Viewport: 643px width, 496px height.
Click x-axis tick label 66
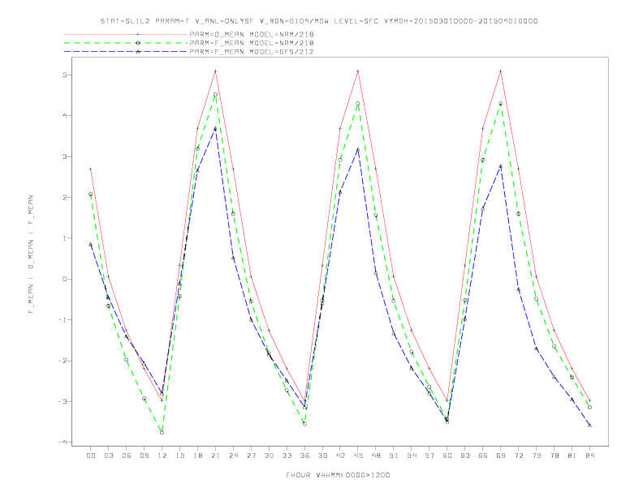point(483,455)
